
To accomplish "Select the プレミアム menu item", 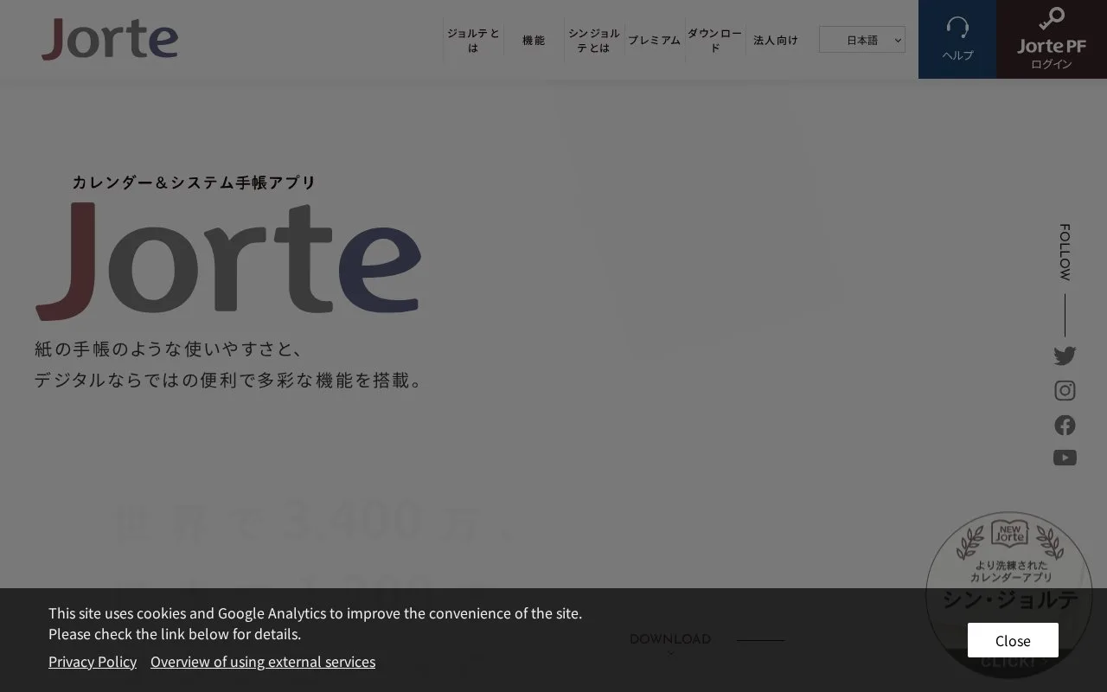I will pyautogui.click(x=655, y=40).
